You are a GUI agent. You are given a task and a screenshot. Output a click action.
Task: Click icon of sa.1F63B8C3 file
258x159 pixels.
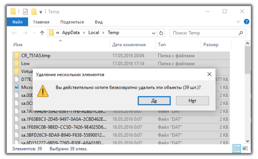click(x=17, y=119)
